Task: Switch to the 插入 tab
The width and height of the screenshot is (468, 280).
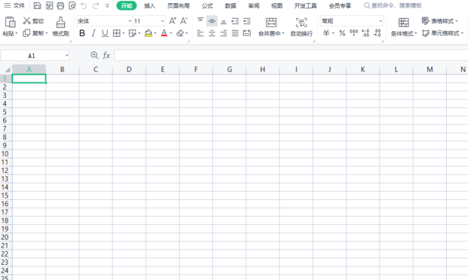Action: tap(149, 6)
